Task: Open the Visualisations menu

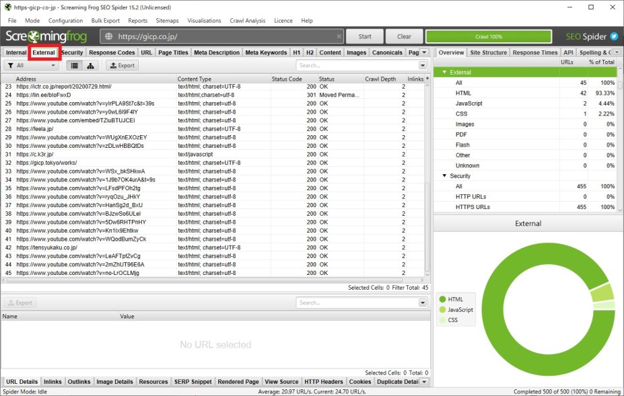Action: point(204,21)
